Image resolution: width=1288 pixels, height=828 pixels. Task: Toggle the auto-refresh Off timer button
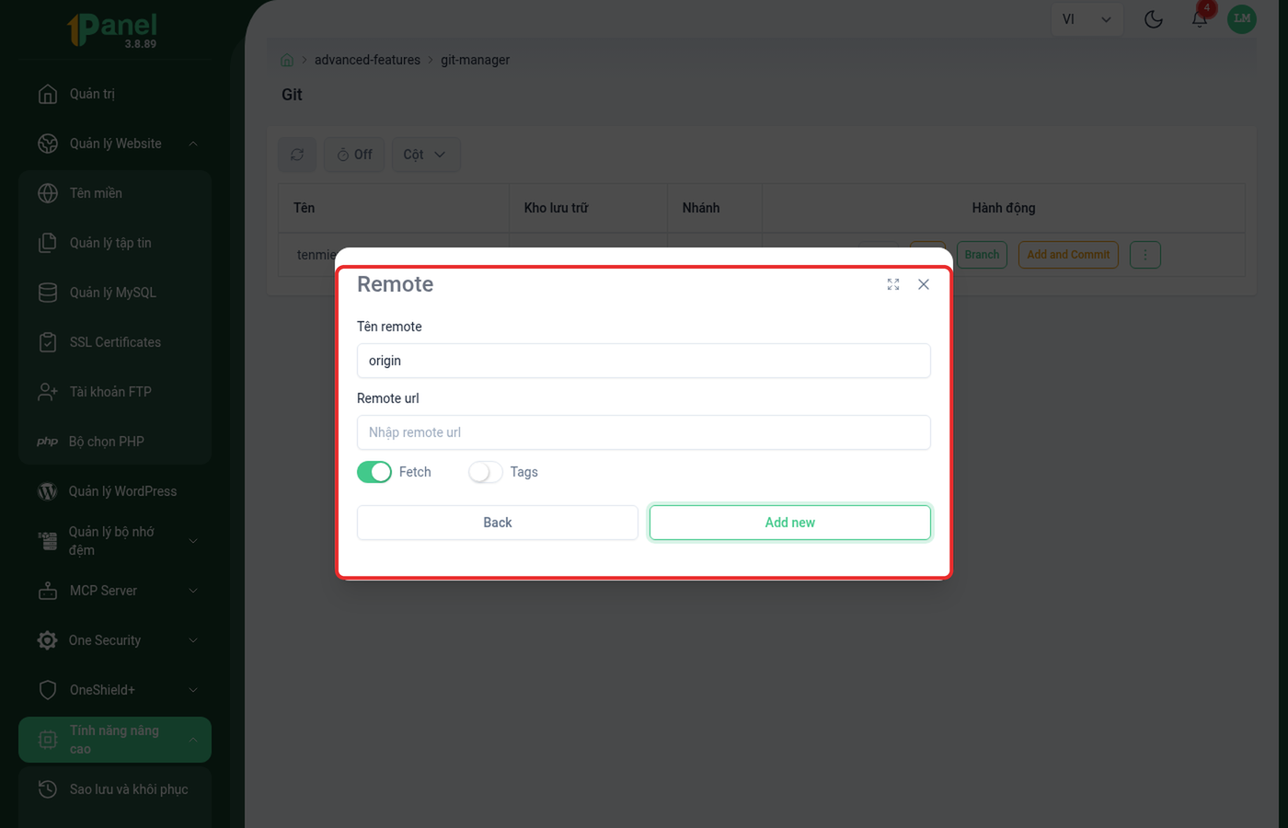tap(354, 155)
